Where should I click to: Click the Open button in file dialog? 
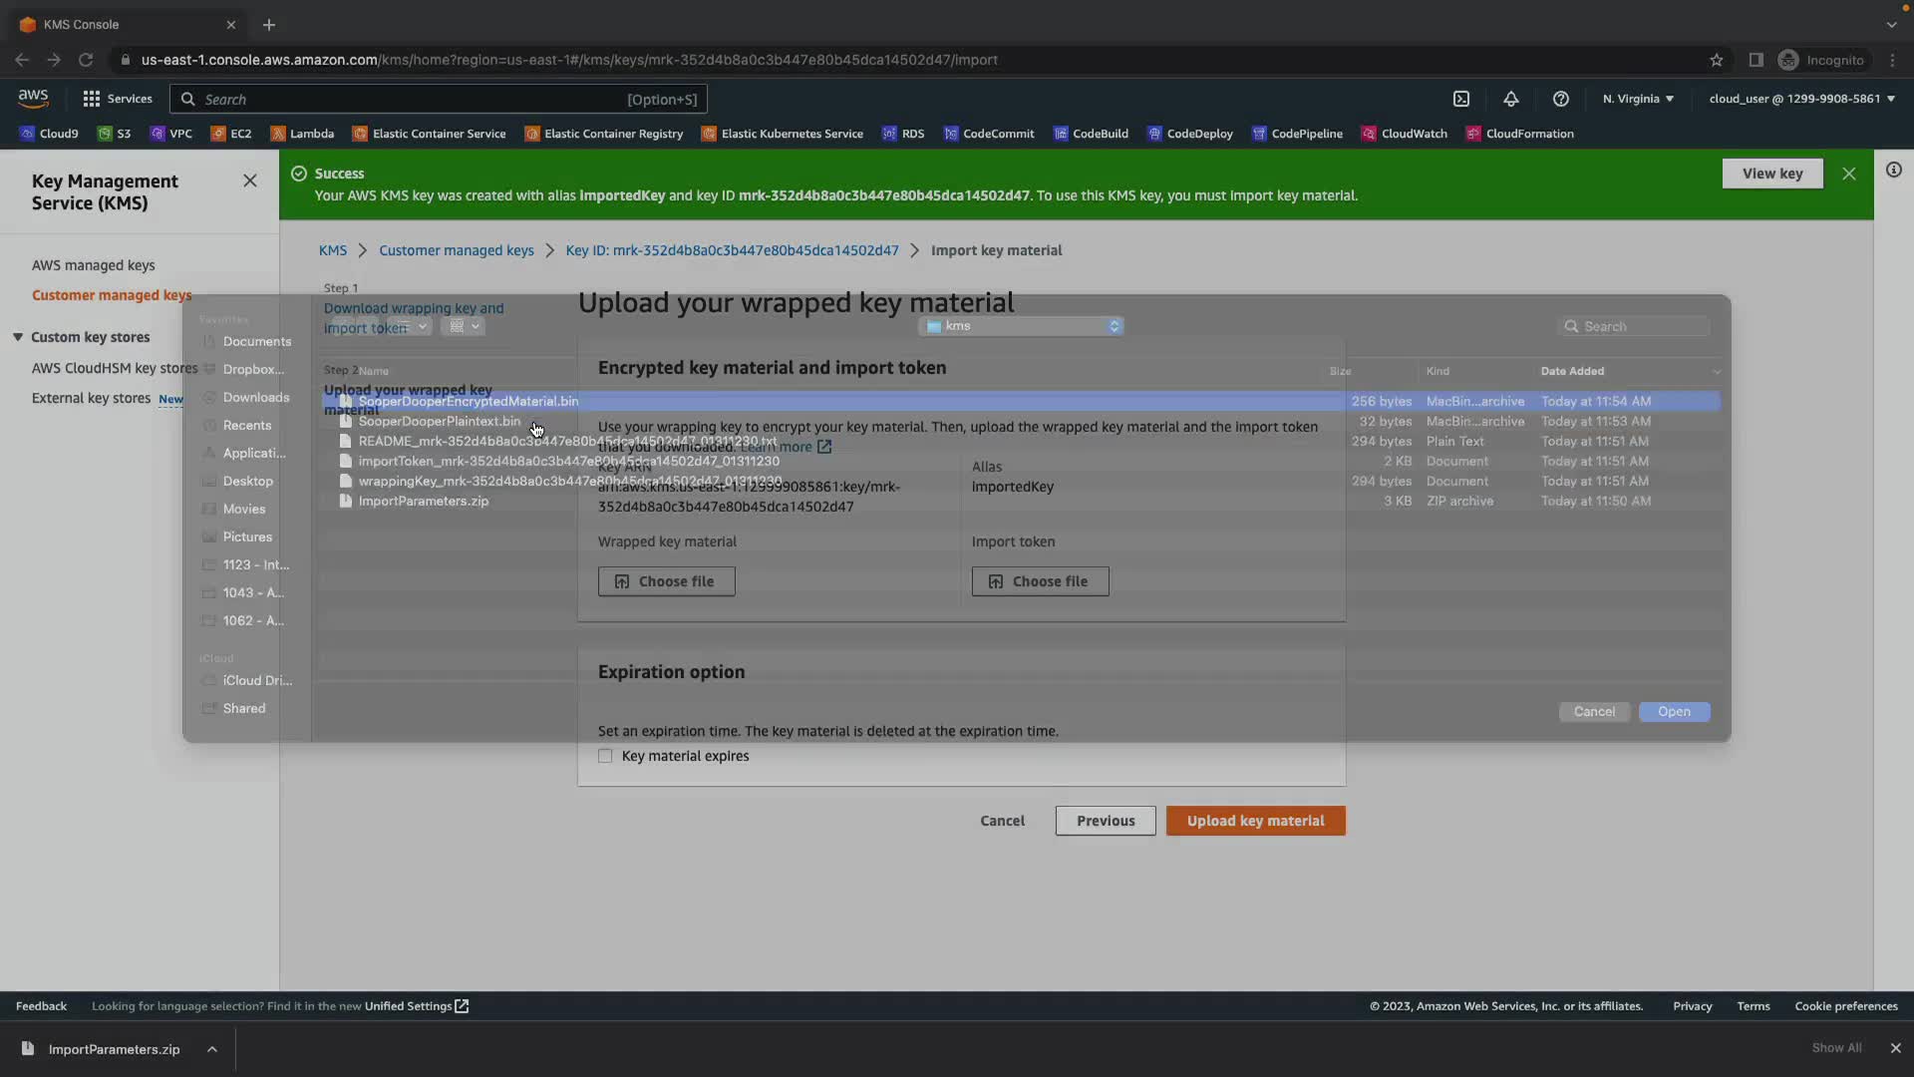(x=1674, y=711)
